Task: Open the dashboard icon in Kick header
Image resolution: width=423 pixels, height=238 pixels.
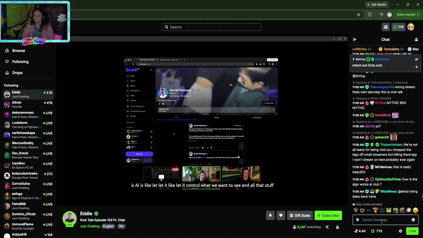Action: 386,27
